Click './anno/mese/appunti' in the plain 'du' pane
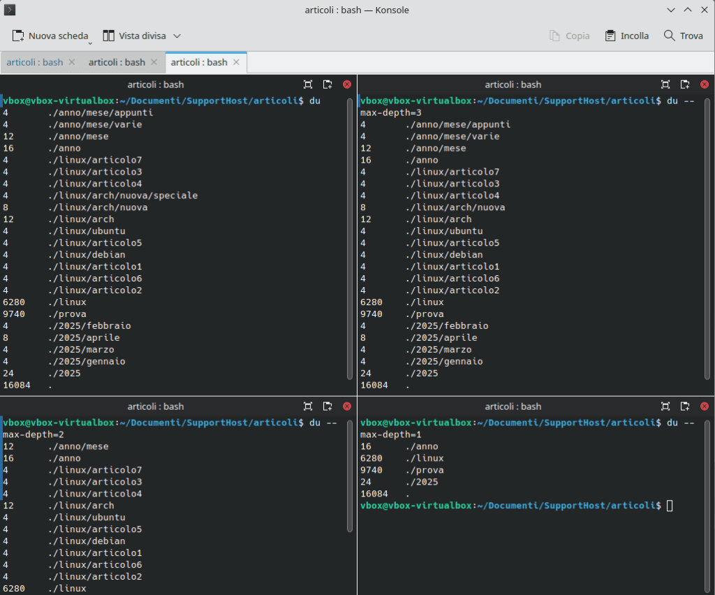The width and height of the screenshot is (715, 595). (x=101, y=112)
